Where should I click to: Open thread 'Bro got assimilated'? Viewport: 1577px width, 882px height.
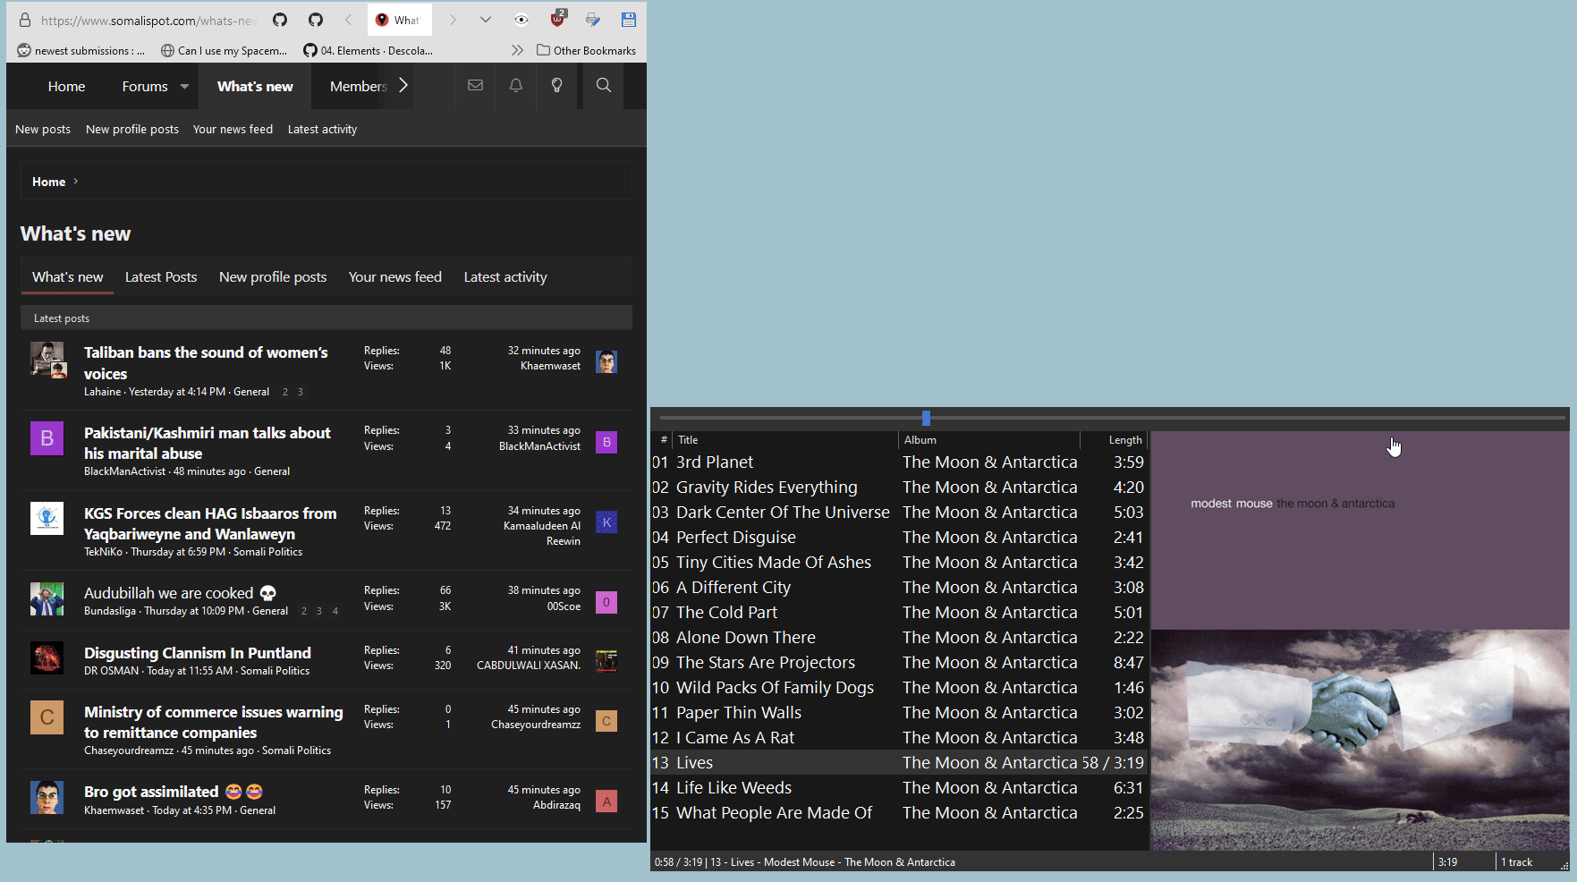174,792
